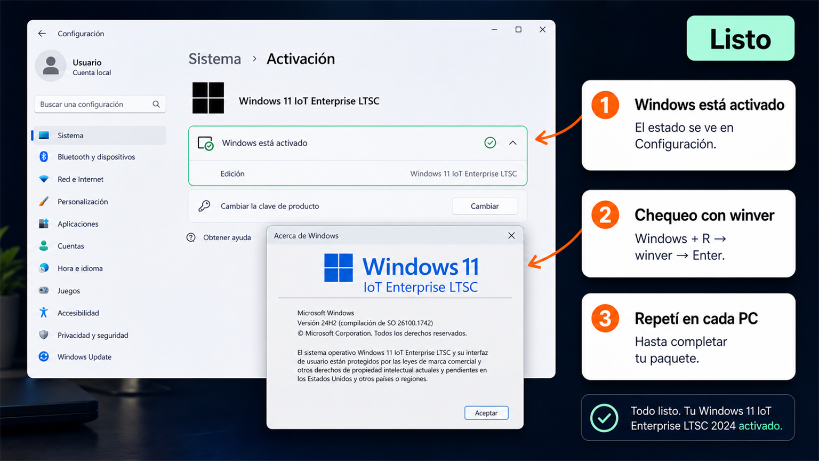The image size is (819, 461).
Task: Click the green activated checkmark icon
Action: (x=490, y=143)
